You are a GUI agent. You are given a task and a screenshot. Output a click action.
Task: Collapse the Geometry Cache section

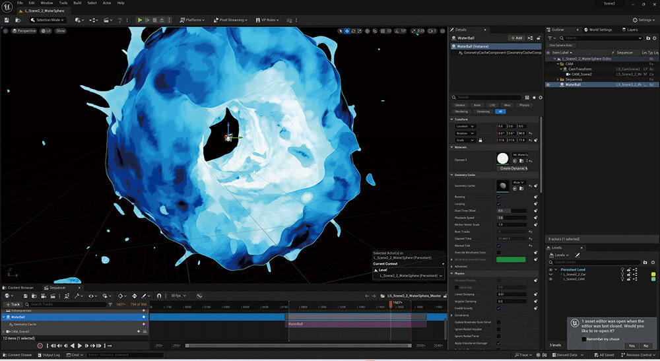tap(452, 175)
